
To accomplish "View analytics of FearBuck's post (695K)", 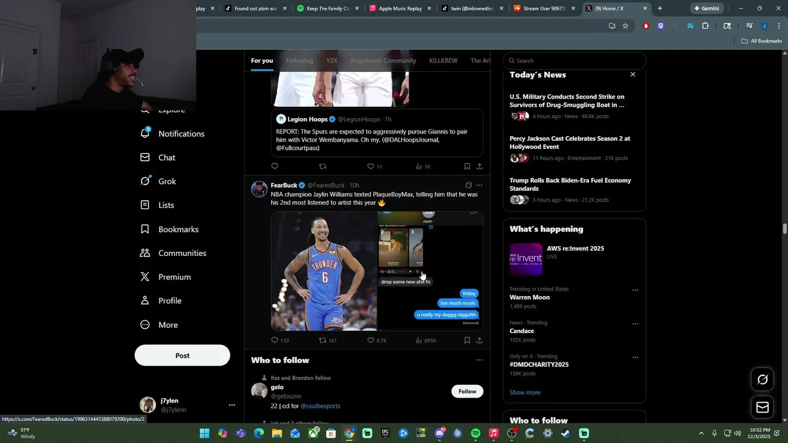I will [425, 340].
